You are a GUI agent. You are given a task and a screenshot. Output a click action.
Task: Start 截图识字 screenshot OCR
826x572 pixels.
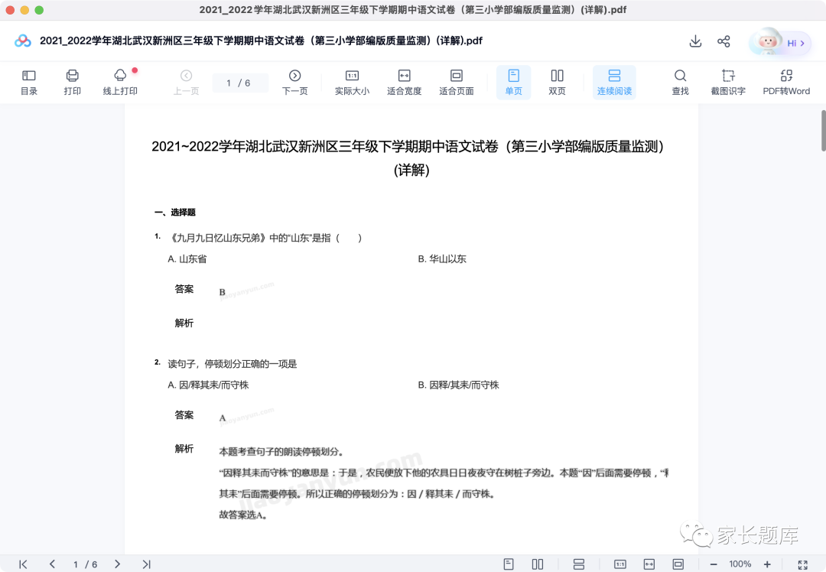(728, 83)
